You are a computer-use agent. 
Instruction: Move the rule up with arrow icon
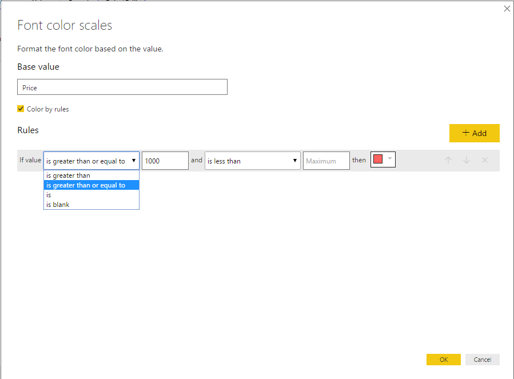(448, 161)
